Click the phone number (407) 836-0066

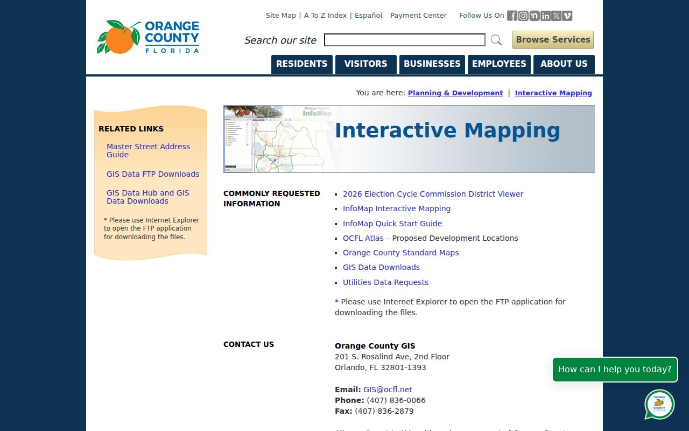pyautogui.click(x=396, y=400)
